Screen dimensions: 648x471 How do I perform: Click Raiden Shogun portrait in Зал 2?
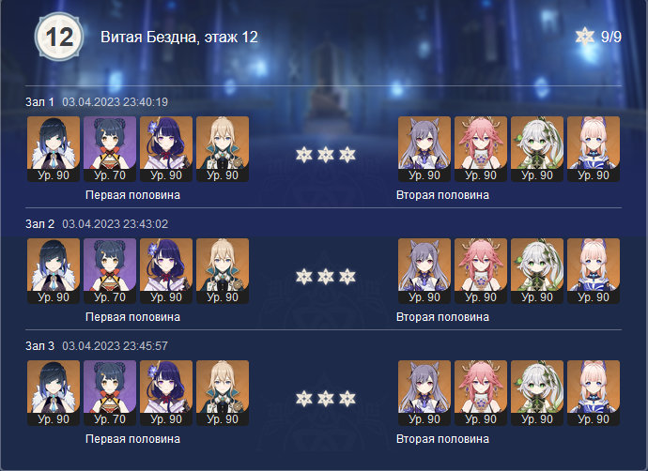coord(166,271)
